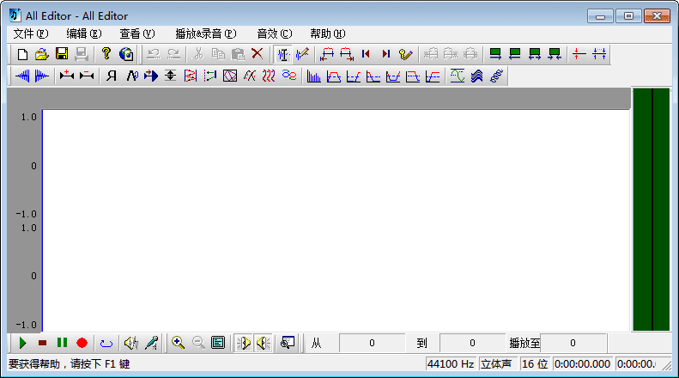
Task: Click the 立体声 status entry
Action: click(496, 364)
